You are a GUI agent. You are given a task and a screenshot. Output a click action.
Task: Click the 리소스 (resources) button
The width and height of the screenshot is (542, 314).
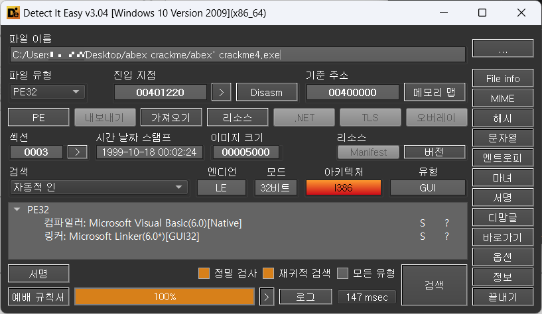pyautogui.click(x=237, y=118)
